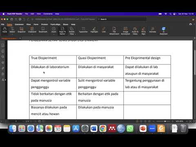The image size is (196, 147).
Task: Click the Zoom tool icon
Action: [x=54, y=29]
